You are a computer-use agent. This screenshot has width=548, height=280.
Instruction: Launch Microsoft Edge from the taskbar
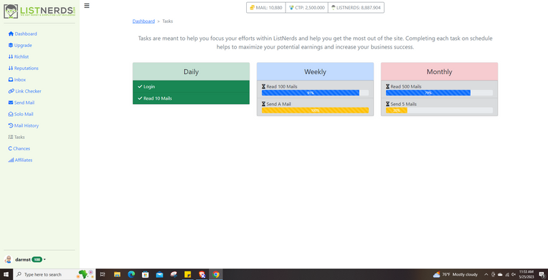click(131, 274)
